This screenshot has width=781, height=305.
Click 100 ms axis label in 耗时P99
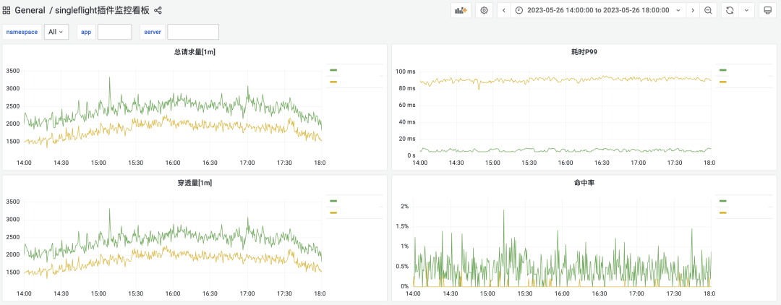[406, 71]
